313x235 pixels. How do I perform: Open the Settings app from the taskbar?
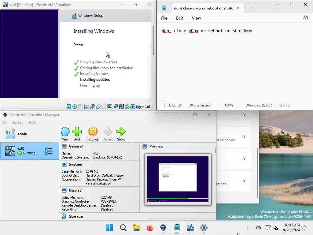(x=204, y=228)
